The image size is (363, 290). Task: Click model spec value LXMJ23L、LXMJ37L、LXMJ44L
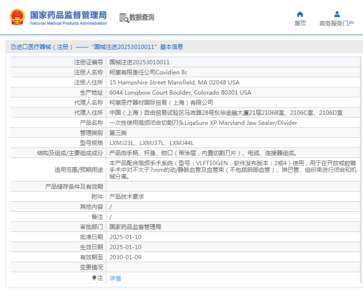(x=151, y=143)
